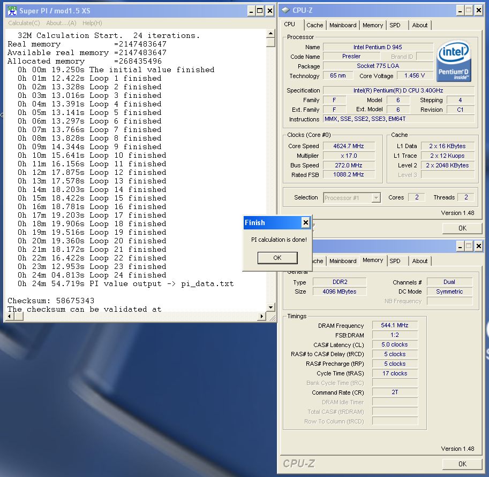Click OK in the upper CPU-Z window

pyautogui.click(x=462, y=228)
